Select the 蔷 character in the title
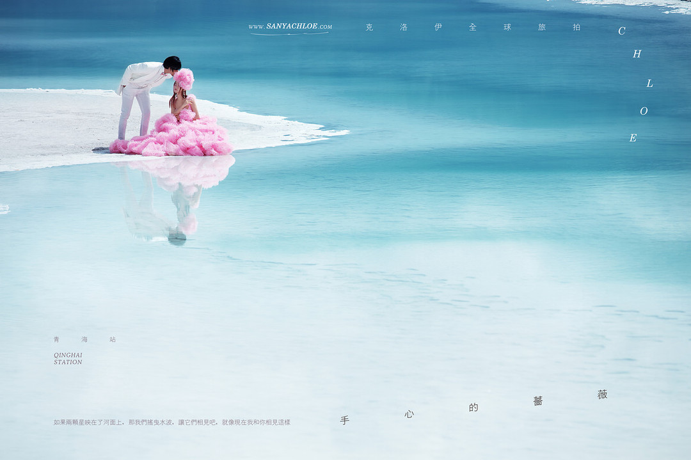Screen dimensions: 691x460 (x=538, y=401)
